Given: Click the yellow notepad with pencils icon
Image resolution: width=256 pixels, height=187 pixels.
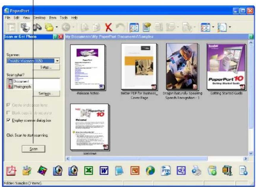Looking at the screenshot, I should pos(27,170).
